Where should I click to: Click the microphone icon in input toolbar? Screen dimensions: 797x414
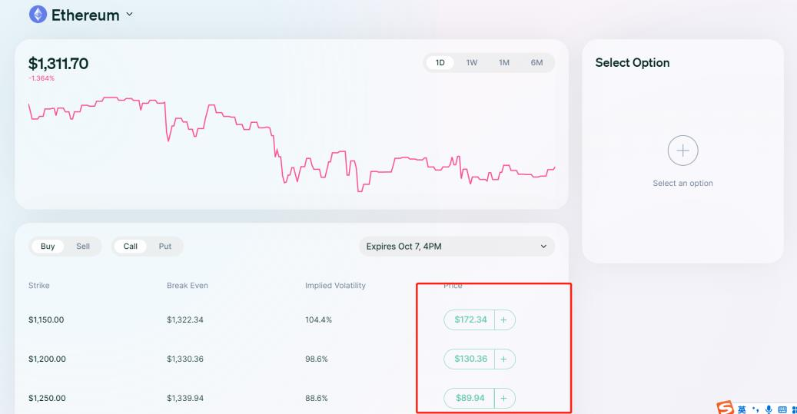(768, 408)
